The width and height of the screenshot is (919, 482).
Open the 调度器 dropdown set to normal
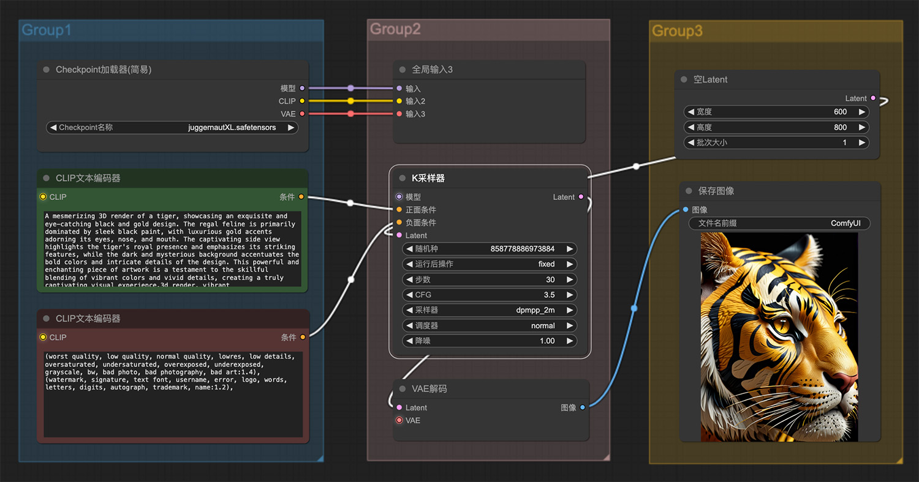[x=490, y=325]
